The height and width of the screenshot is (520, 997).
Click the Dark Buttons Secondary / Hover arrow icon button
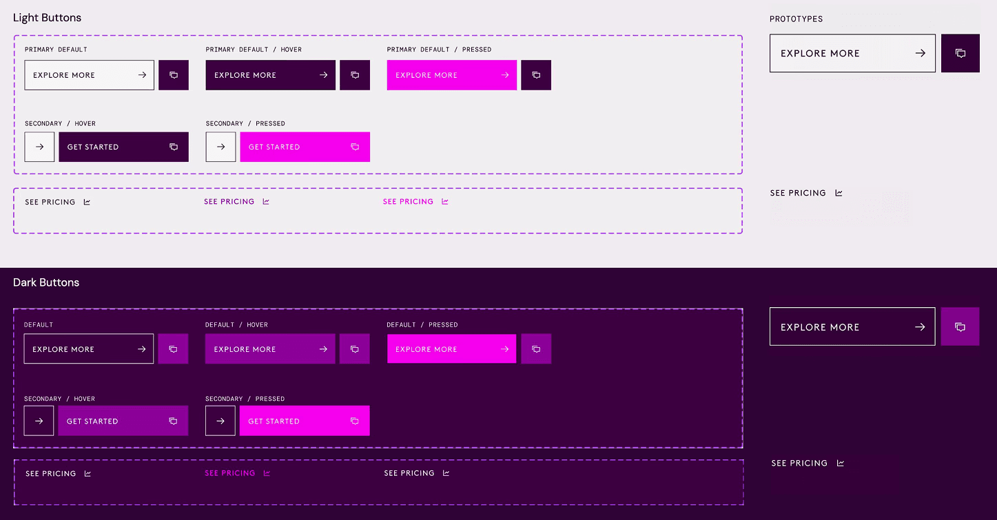point(39,421)
